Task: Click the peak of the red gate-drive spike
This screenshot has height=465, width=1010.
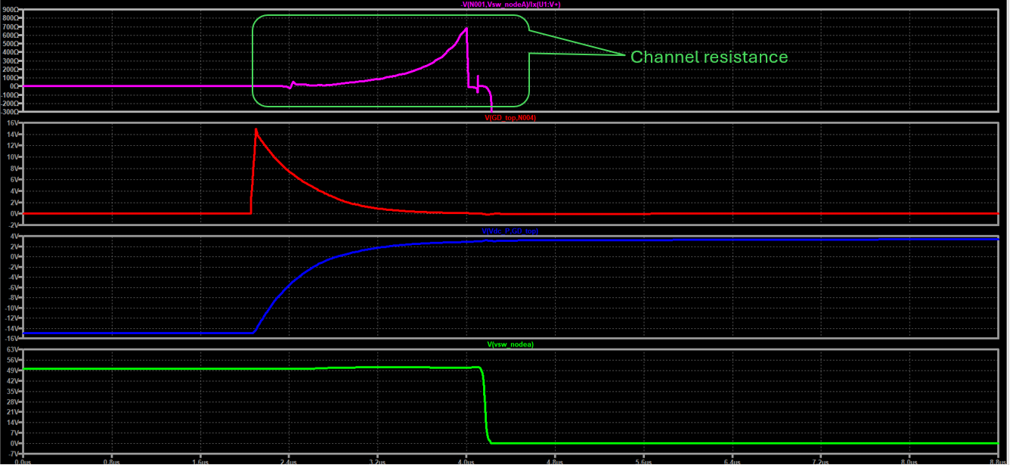Action: click(x=256, y=129)
